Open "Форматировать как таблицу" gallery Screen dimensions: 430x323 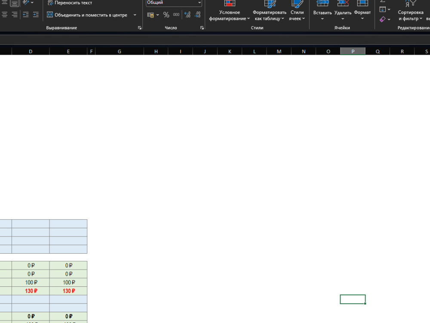pyautogui.click(x=270, y=11)
